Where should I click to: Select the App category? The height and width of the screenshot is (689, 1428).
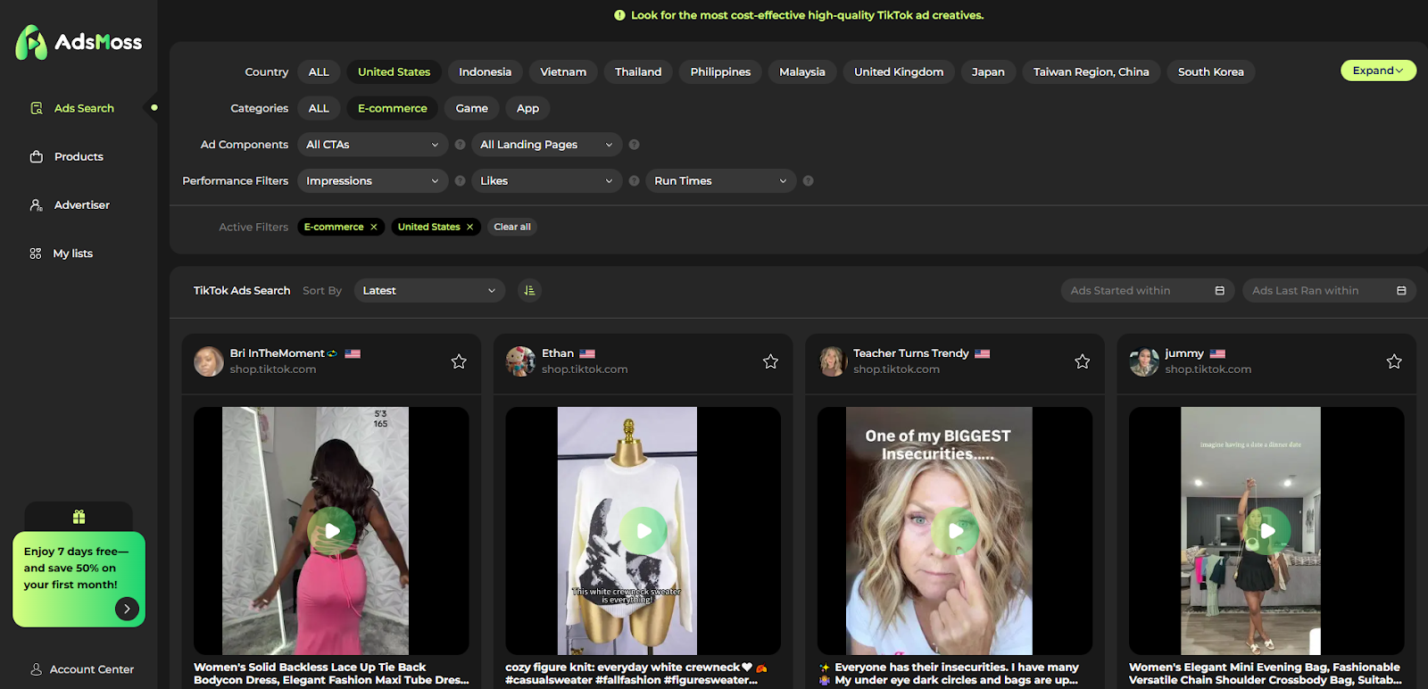(527, 109)
